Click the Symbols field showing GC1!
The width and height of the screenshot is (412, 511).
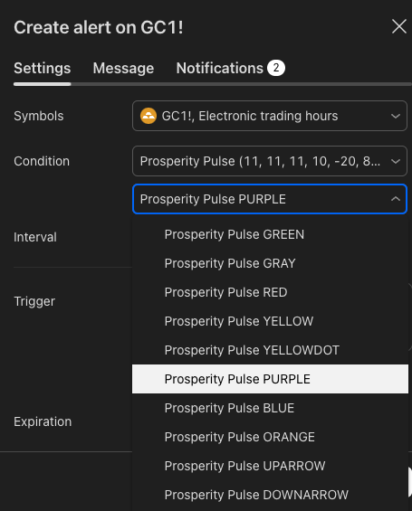[x=270, y=116]
